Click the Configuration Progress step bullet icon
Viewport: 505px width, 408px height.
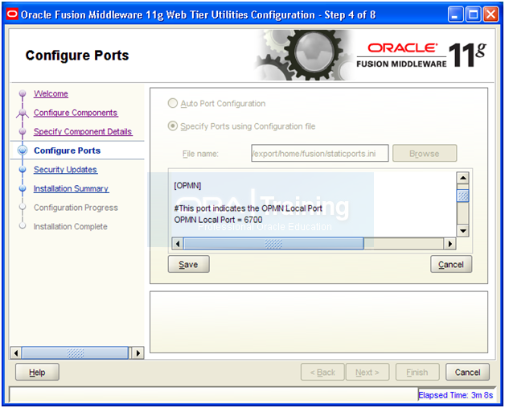pyautogui.click(x=23, y=208)
